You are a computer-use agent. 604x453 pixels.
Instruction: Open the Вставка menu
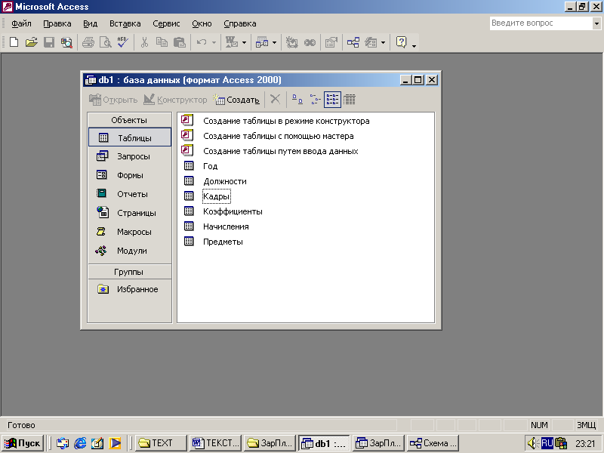[x=125, y=23]
